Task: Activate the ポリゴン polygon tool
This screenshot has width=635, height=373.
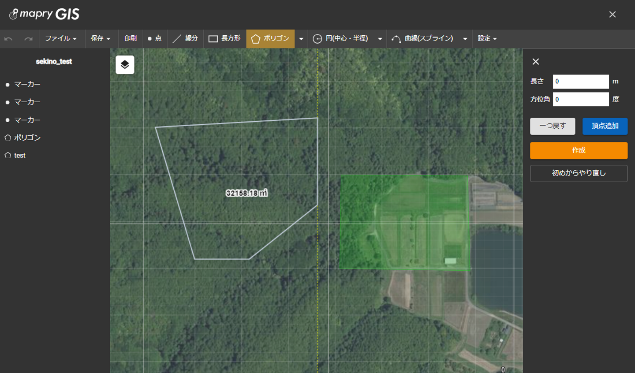Action: click(270, 39)
